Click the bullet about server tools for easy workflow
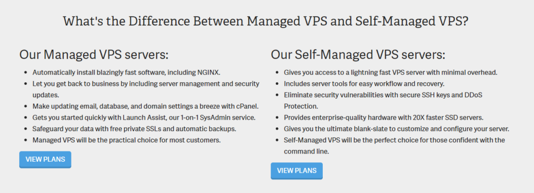 [365, 84]
